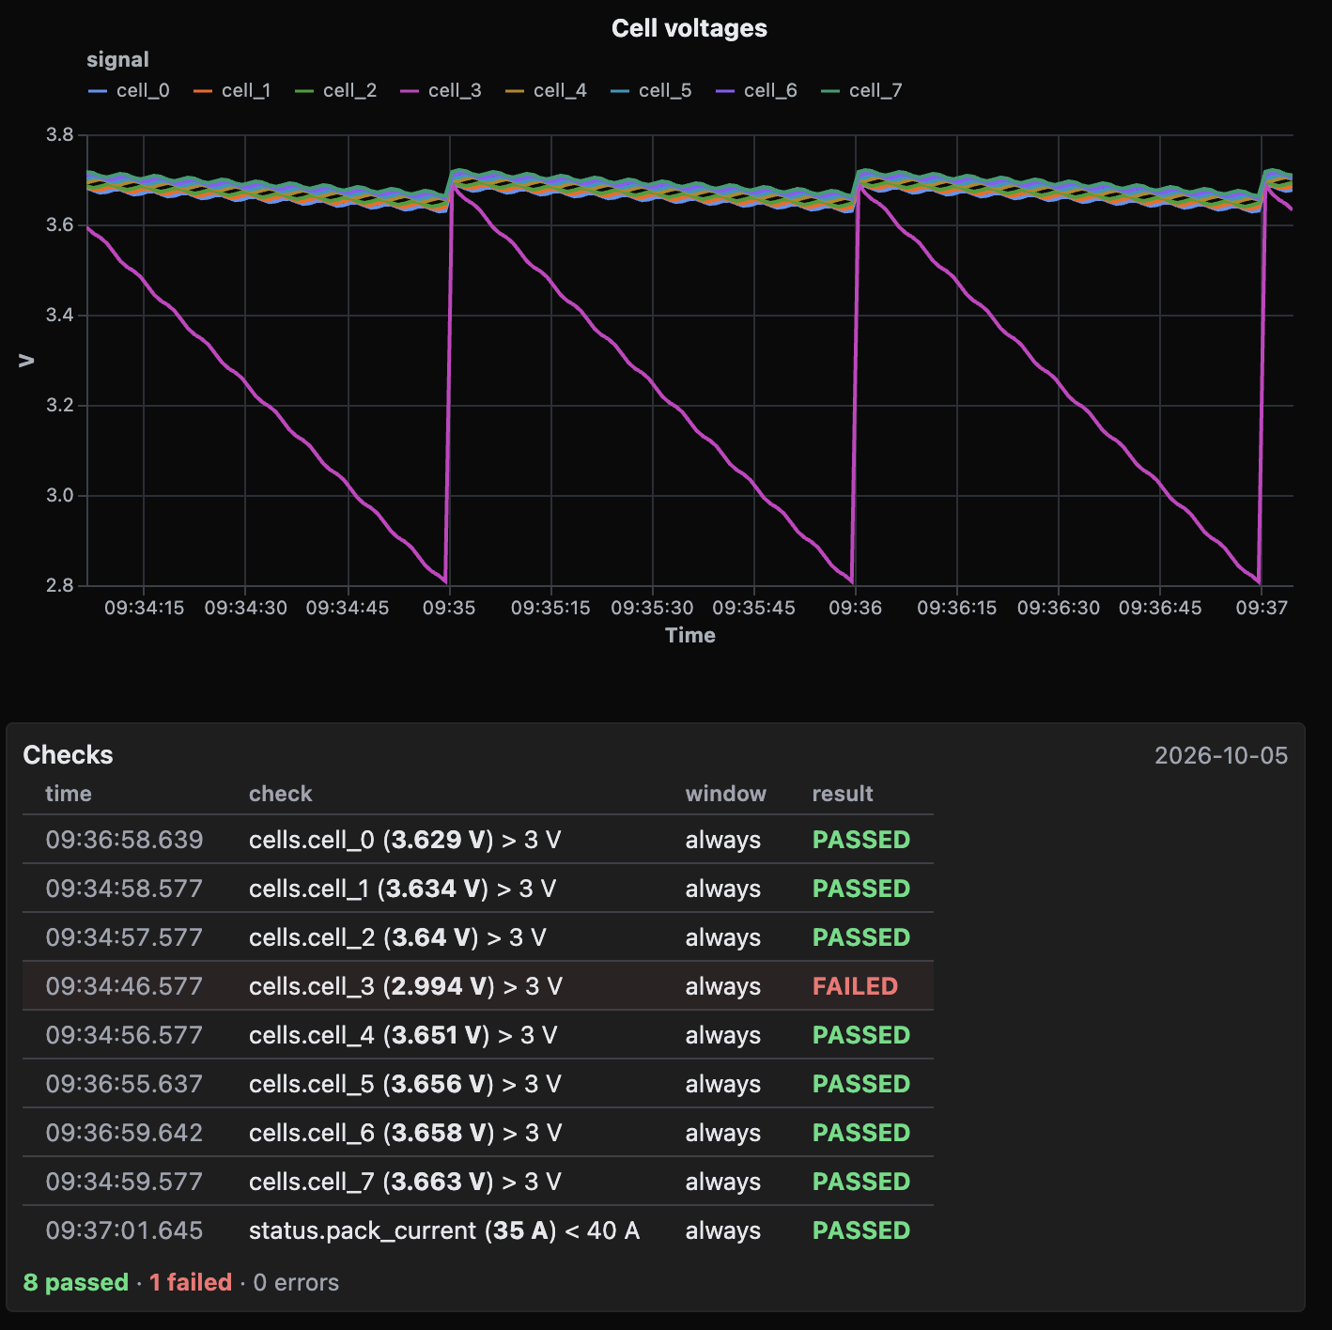The height and width of the screenshot is (1330, 1332).
Task: Select the failed cells.cell_3 (2.994 V) check
Action: [x=478, y=986]
